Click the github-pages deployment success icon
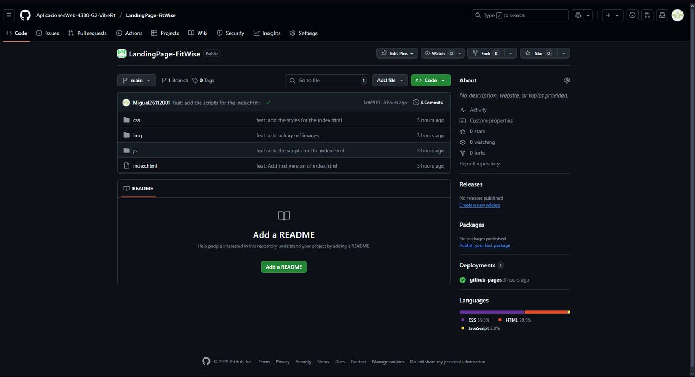The image size is (695, 377). [x=463, y=280]
